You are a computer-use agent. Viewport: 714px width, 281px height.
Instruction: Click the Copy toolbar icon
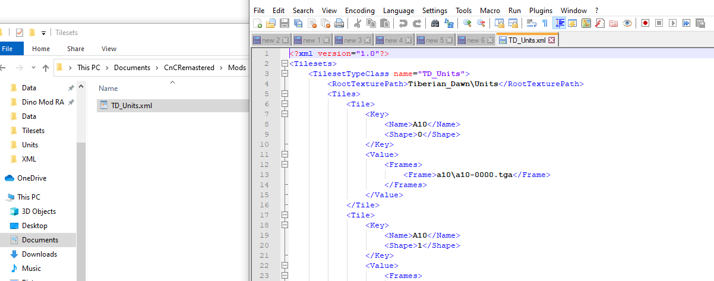371,23
